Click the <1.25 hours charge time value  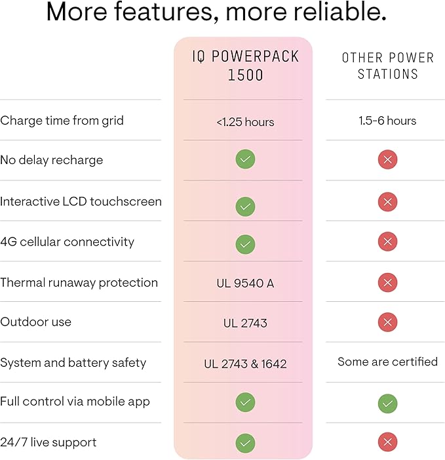(x=245, y=122)
